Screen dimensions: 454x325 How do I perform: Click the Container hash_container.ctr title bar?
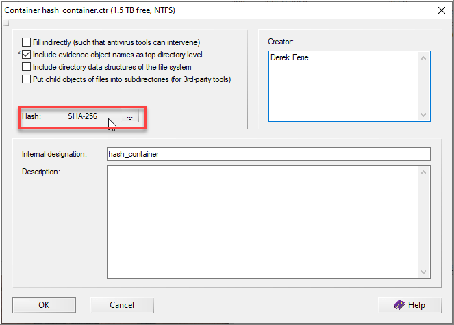click(205, 10)
